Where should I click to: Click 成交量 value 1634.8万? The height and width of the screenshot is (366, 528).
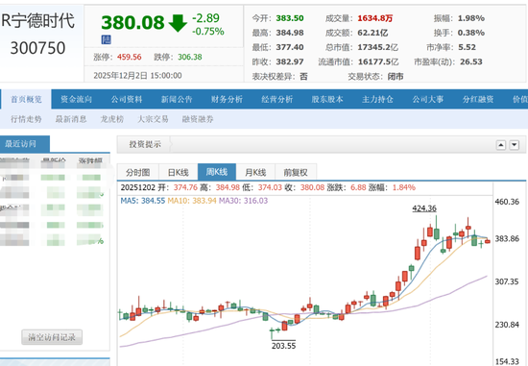375,18
